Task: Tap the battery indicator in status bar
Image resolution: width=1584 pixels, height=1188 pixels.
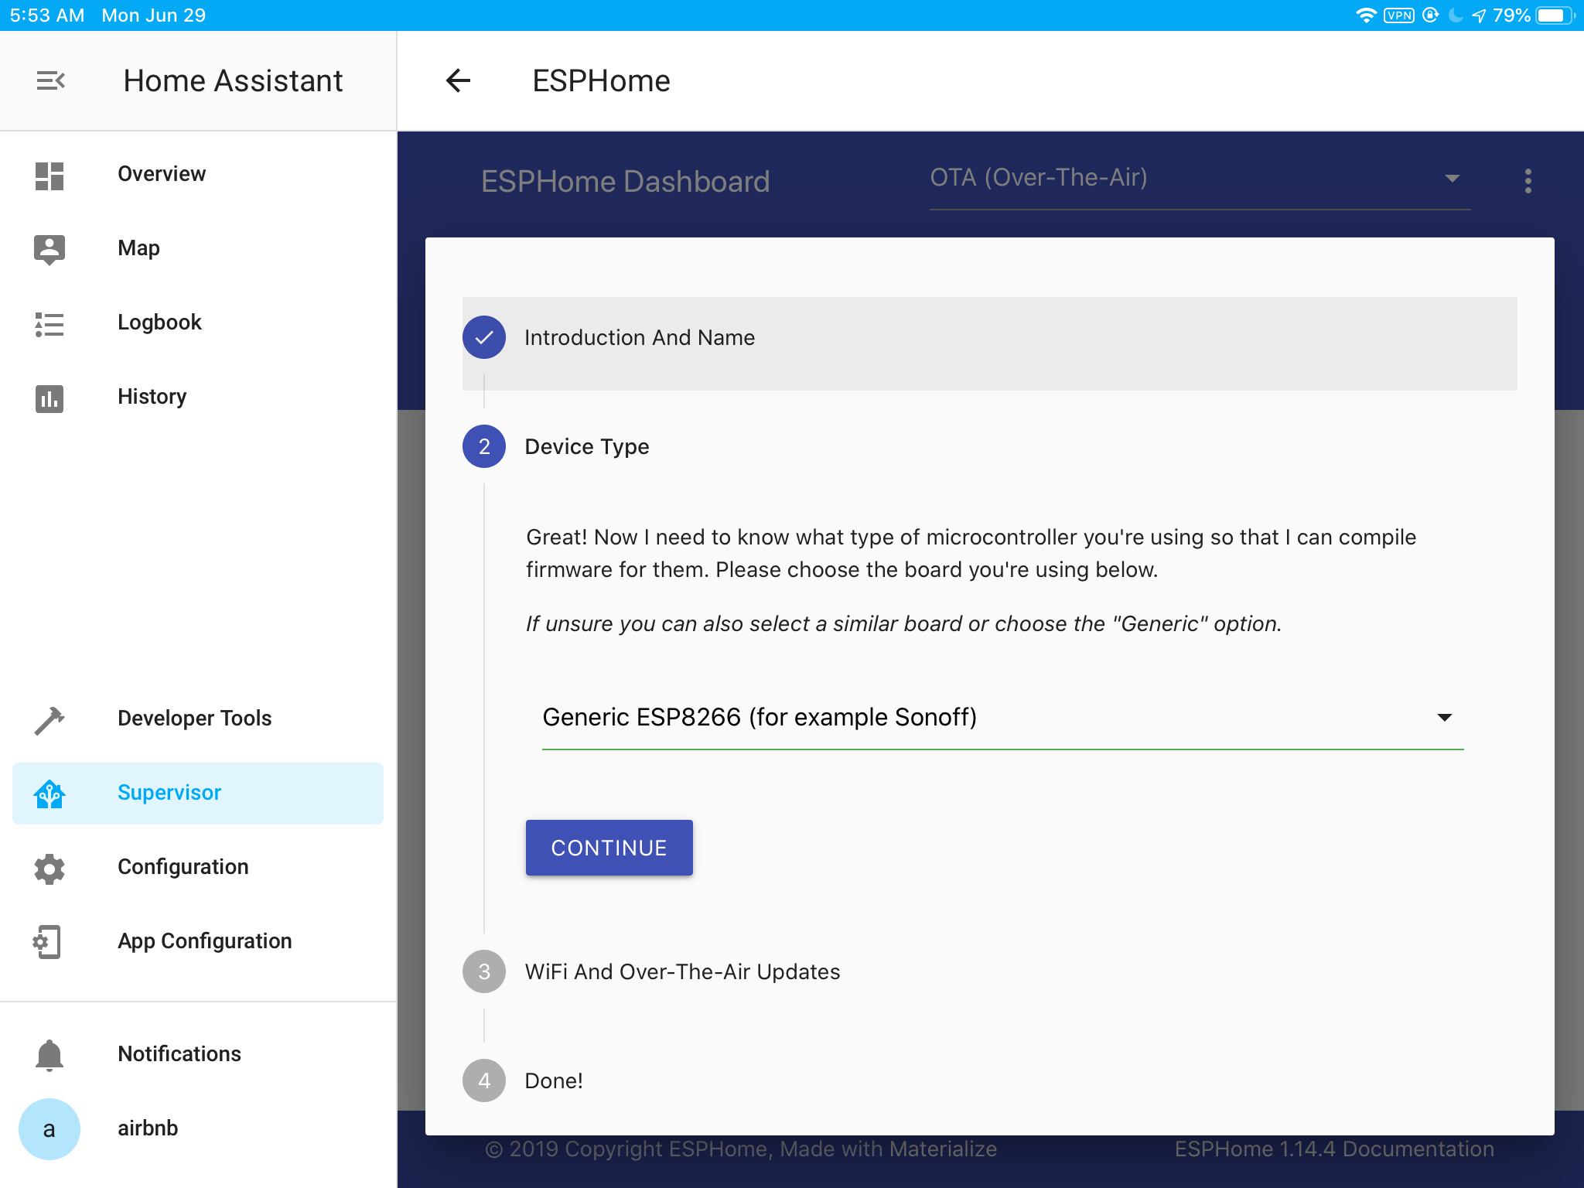Action: pyautogui.click(x=1555, y=15)
